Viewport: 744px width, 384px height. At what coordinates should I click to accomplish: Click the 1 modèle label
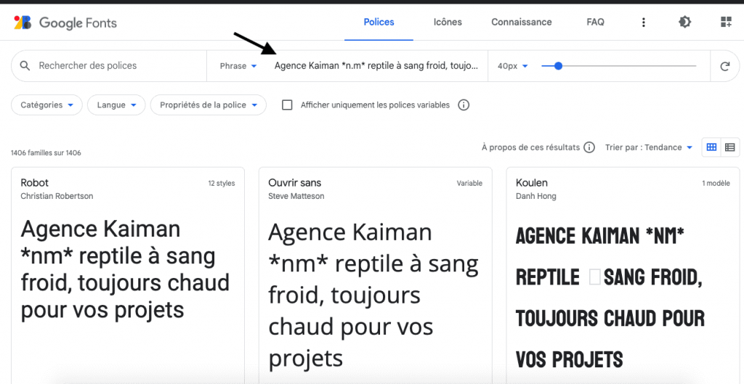click(x=716, y=184)
